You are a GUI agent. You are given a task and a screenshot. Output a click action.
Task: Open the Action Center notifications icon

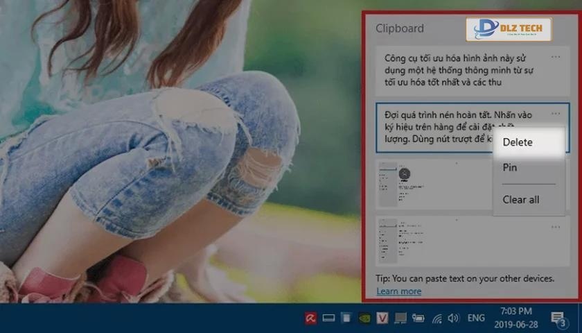(558, 318)
